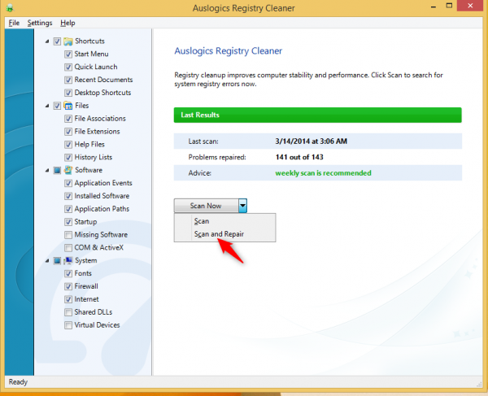
Task: Select the Shortcuts tree label
Action: click(x=89, y=41)
